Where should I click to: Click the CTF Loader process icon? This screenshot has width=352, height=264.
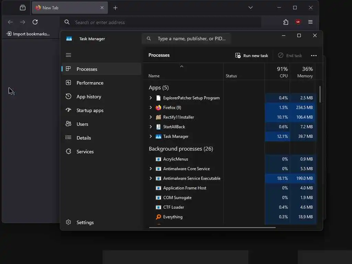158,207
